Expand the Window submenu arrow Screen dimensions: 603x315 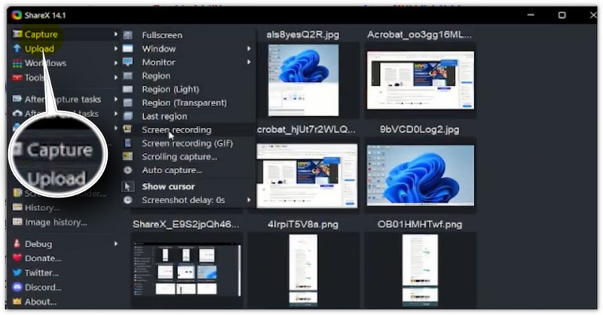coord(249,48)
